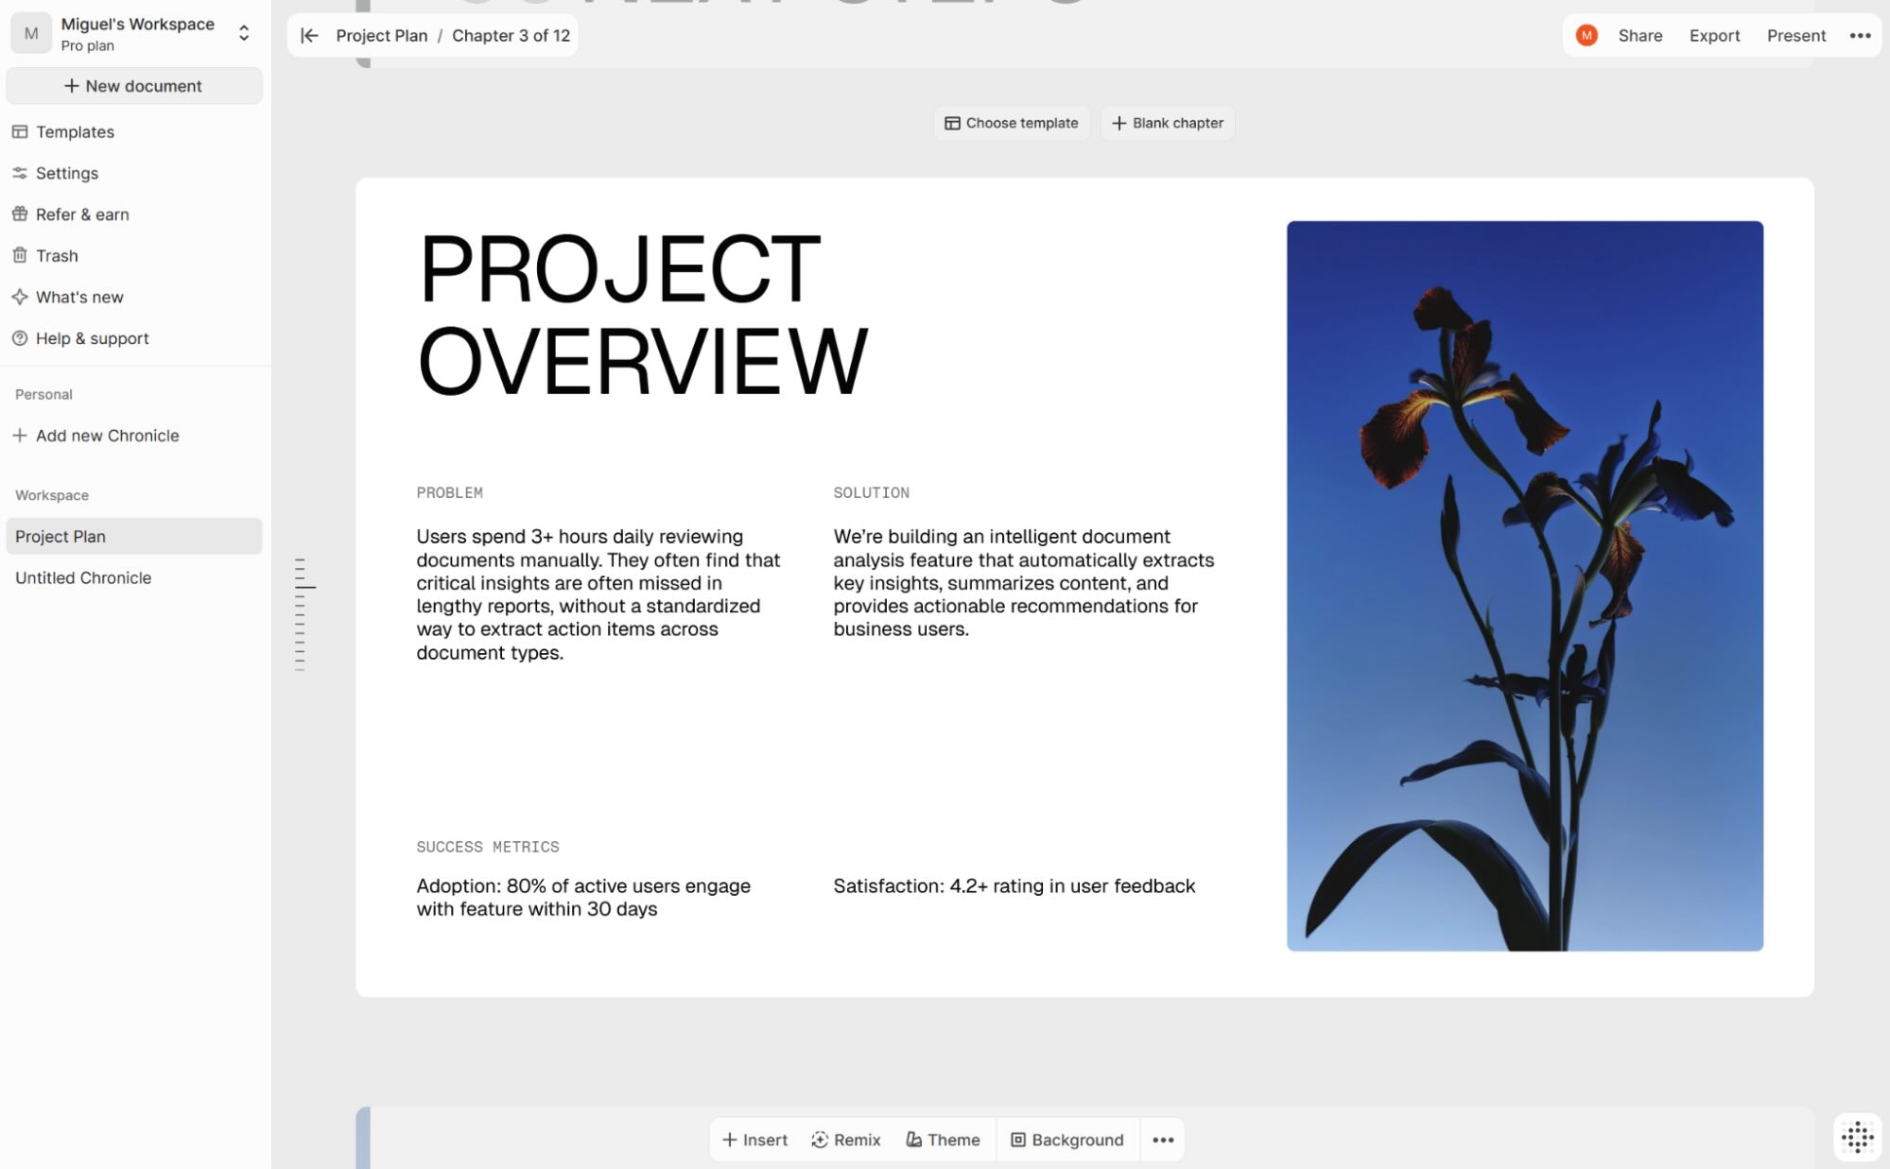Image resolution: width=1890 pixels, height=1169 pixels.
Task: Open the Insert menu in the bottom toolbar
Action: pyautogui.click(x=754, y=1139)
